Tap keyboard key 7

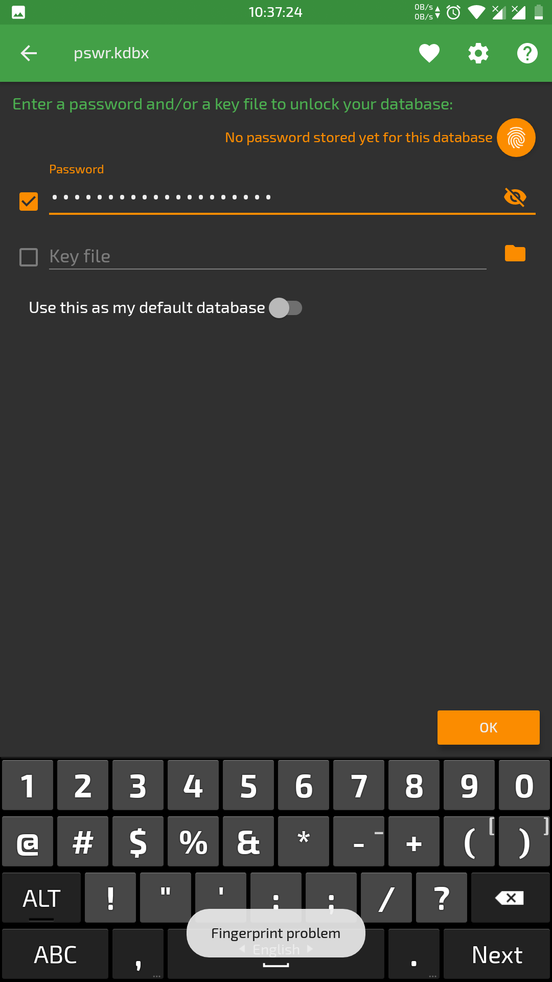point(359,785)
